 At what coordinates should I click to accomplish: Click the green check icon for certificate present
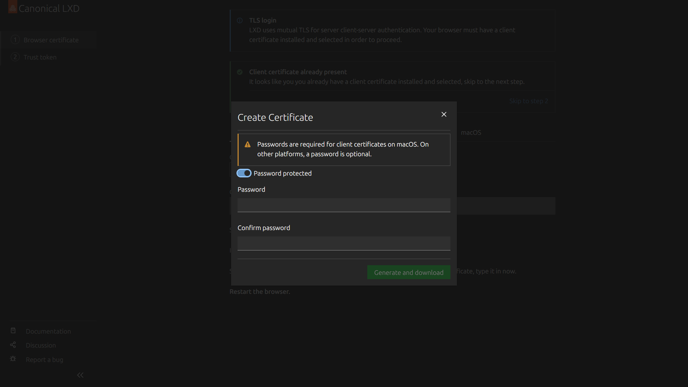(240, 72)
